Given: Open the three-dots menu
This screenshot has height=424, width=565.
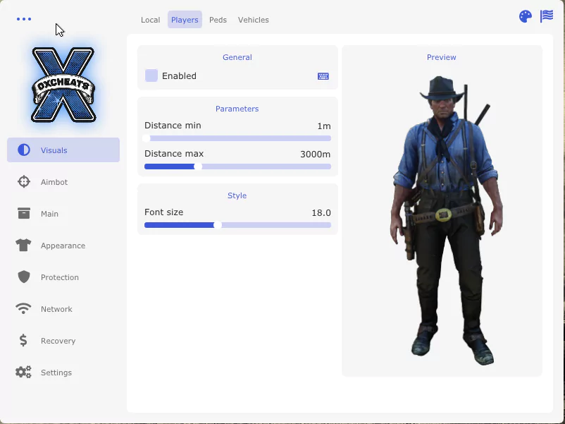Looking at the screenshot, I should [24, 19].
